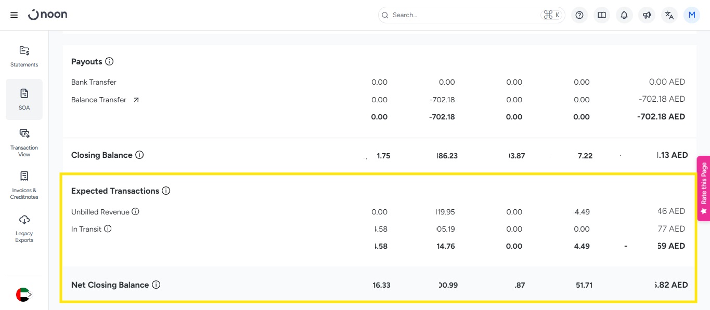Open the help question mark icon
This screenshot has height=310, width=710.
[x=579, y=15]
